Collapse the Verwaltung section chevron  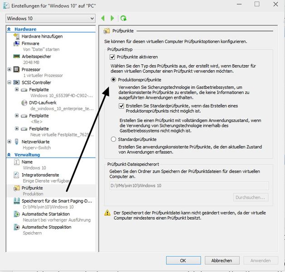tap(9, 155)
